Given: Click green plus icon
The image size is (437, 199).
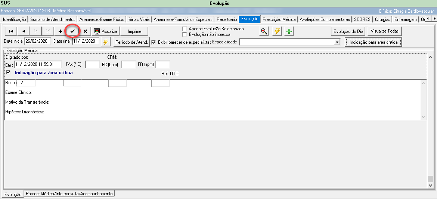Looking at the screenshot, I should coord(289,31).
